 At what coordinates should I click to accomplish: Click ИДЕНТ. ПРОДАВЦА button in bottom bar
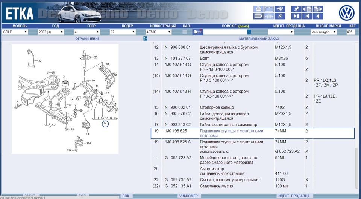point(294,196)
